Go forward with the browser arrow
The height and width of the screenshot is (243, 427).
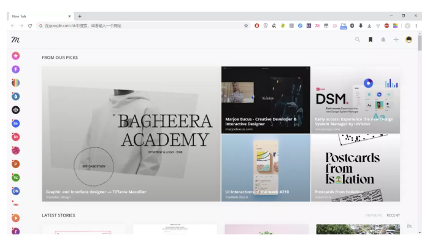[21, 26]
